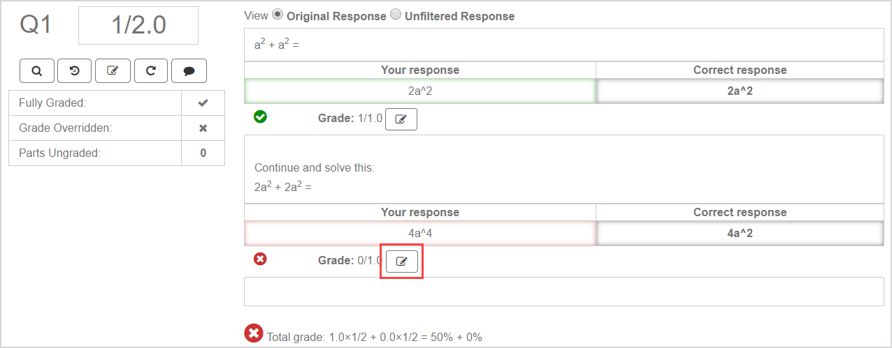This screenshot has height=348, width=892.
Task: Click the correct response 4a^2 box
Action: 739,233
